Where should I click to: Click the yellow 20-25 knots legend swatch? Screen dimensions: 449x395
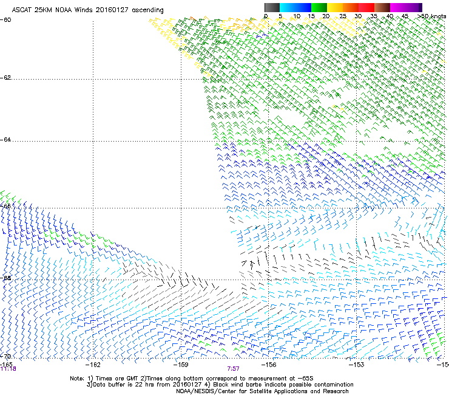point(335,7)
